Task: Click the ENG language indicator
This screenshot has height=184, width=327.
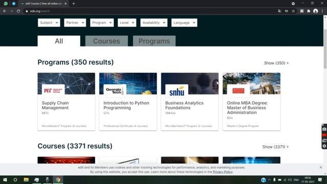Action: tap(296, 179)
